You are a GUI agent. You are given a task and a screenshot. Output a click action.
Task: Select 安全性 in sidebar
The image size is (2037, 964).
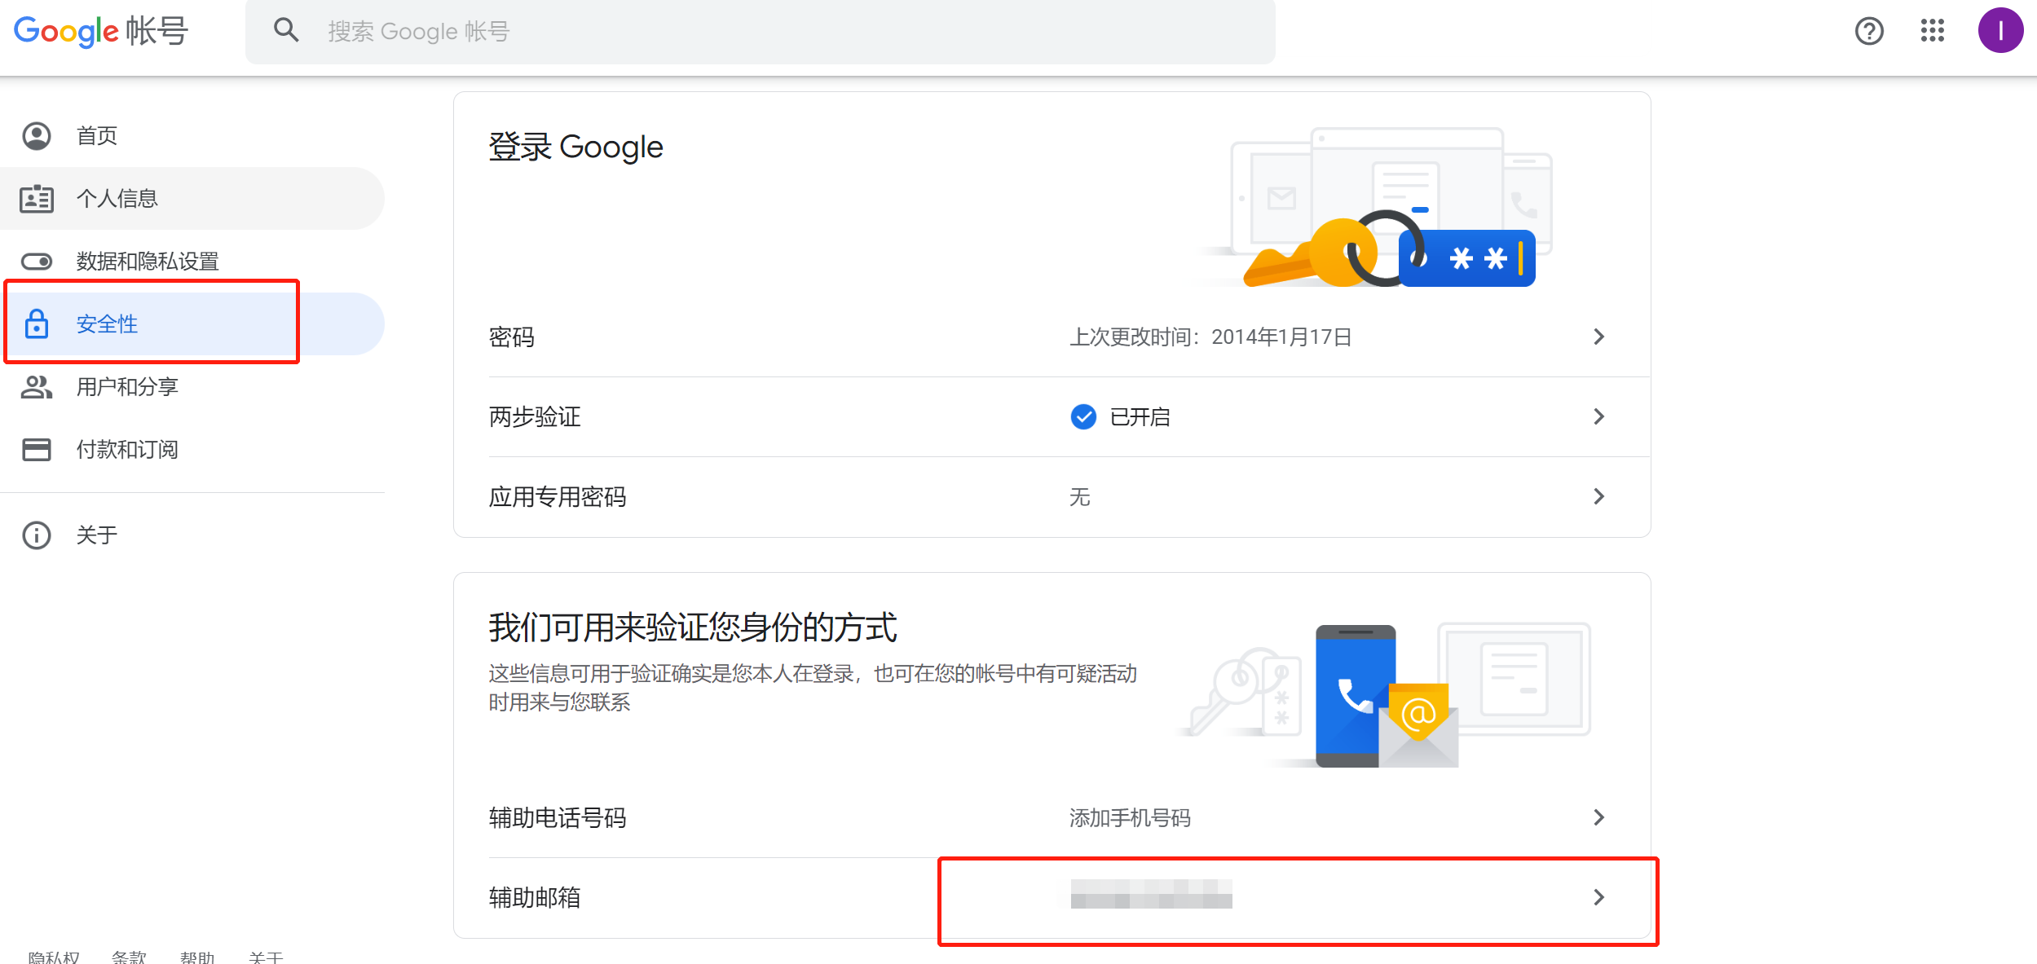tap(192, 324)
